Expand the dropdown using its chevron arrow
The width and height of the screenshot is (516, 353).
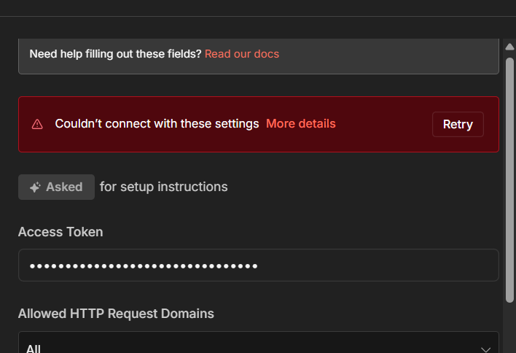coord(486,348)
